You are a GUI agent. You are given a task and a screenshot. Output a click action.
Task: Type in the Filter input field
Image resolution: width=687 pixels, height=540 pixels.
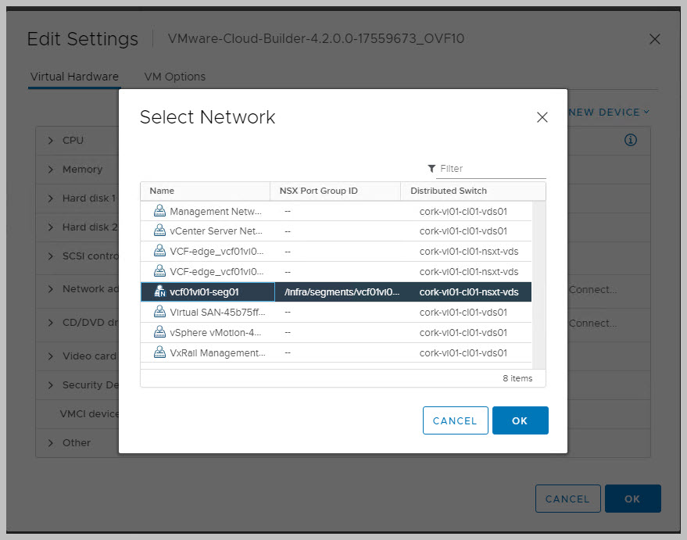[492, 169]
